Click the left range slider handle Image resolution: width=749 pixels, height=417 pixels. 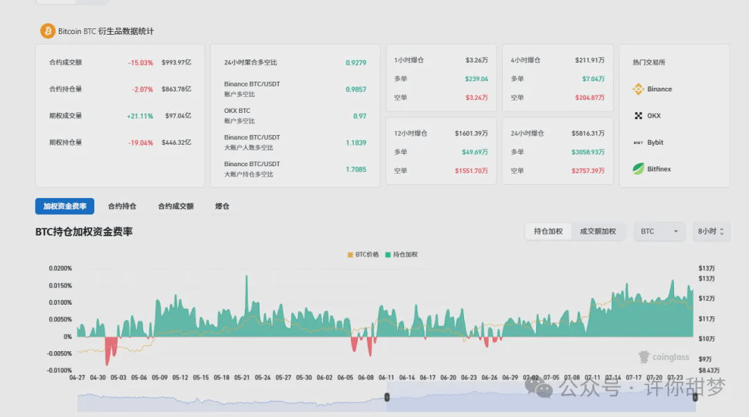pos(387,397)
